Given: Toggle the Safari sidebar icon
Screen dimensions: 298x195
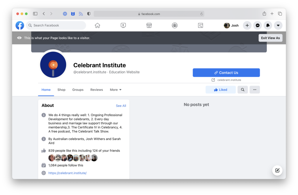Looking at the screenshot, I should [x=35, y=14].
